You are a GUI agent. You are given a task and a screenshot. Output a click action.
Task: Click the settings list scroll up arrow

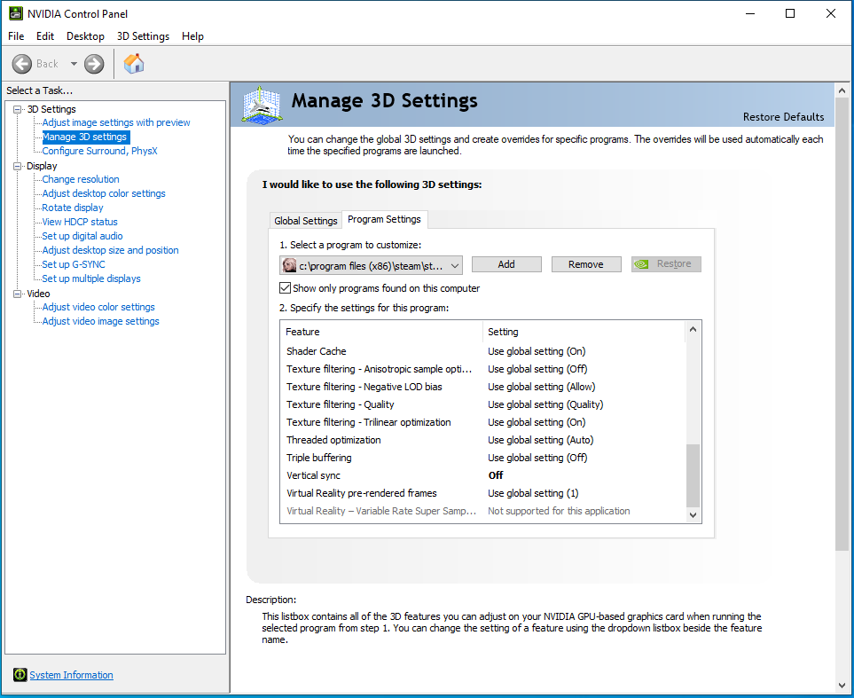[x=693, y=329]
